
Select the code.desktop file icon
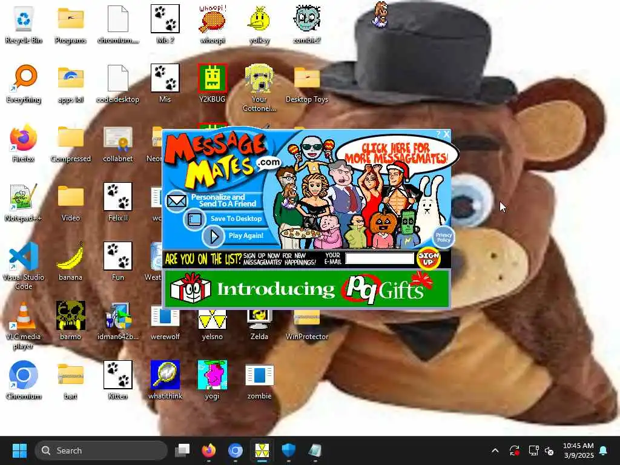point(118,84)
